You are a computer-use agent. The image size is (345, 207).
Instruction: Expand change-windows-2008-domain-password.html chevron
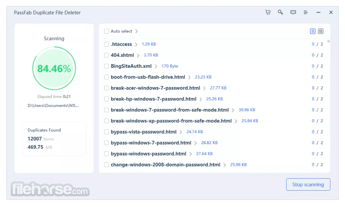(x=224, y=165)
